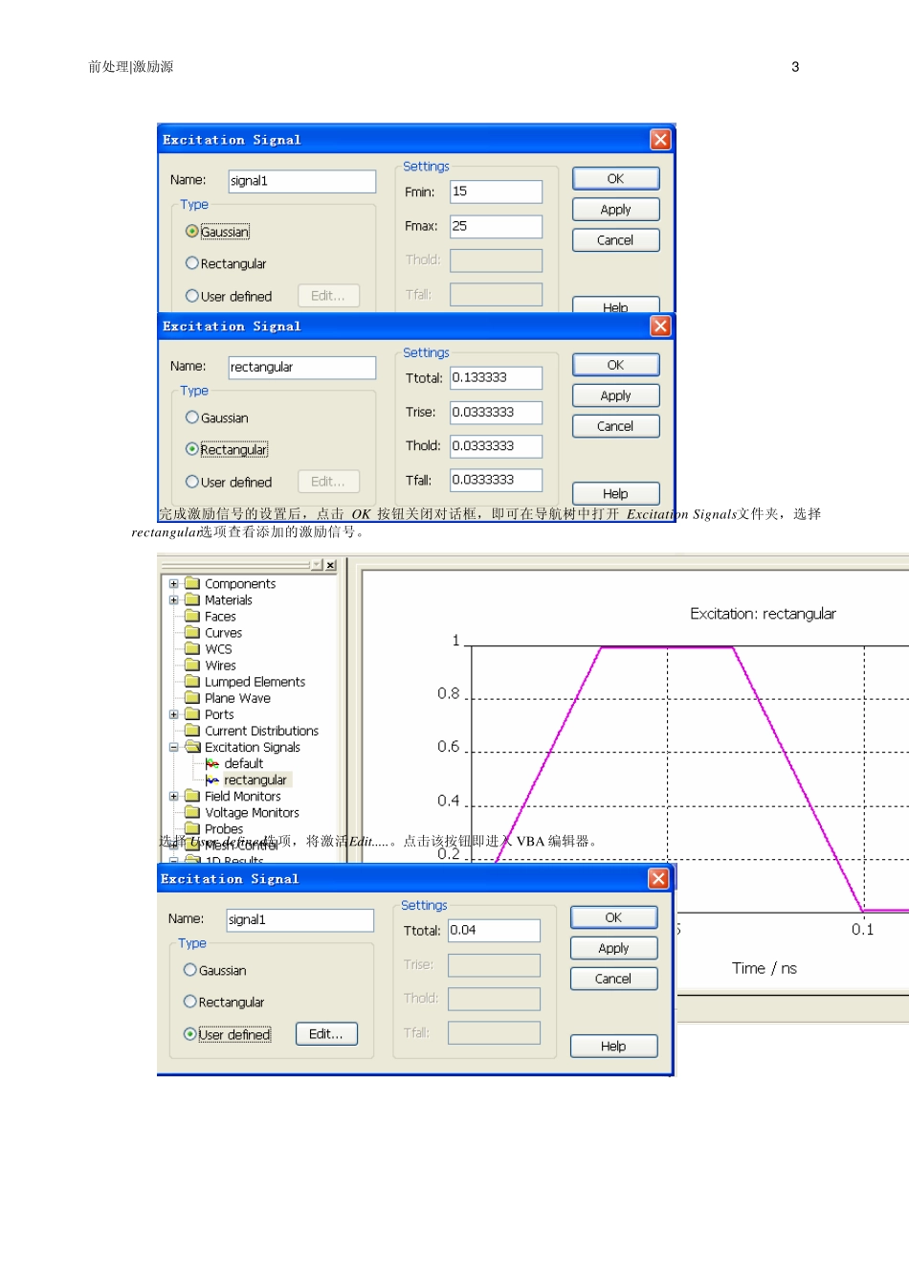Expand the Ports tree node
The image size is (909, 1287).
click(x=174, y=714)
